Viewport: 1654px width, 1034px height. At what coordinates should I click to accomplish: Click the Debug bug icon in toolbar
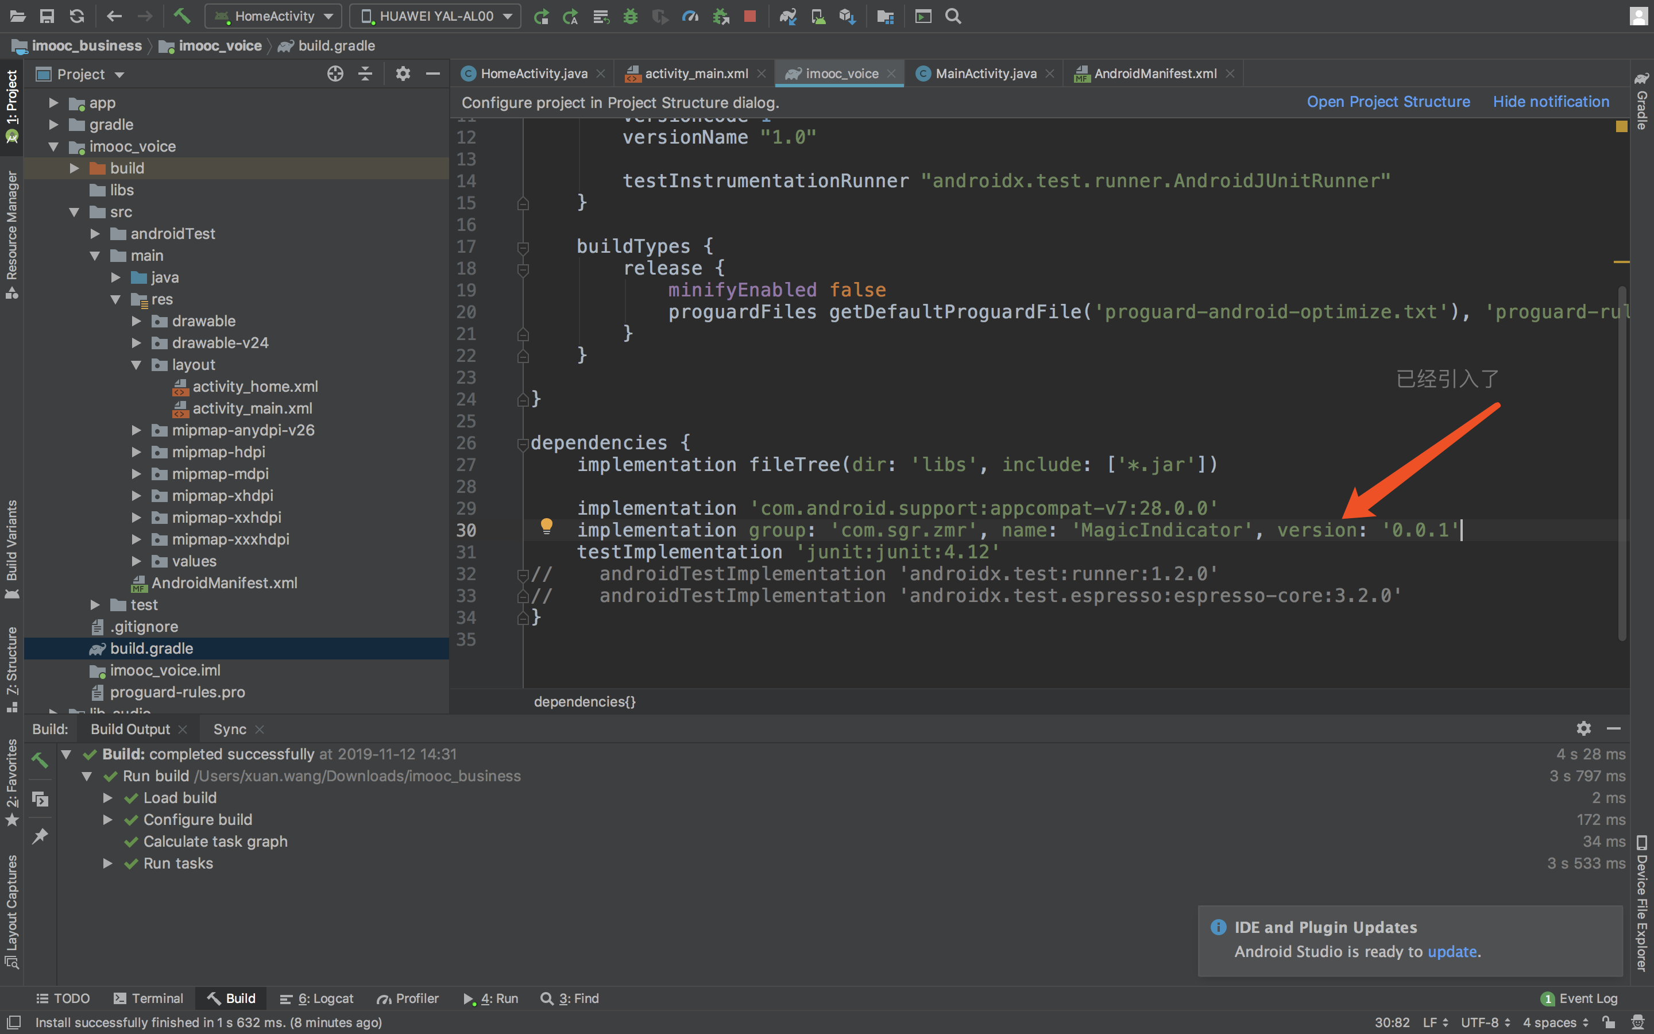[x=630, y=16]
